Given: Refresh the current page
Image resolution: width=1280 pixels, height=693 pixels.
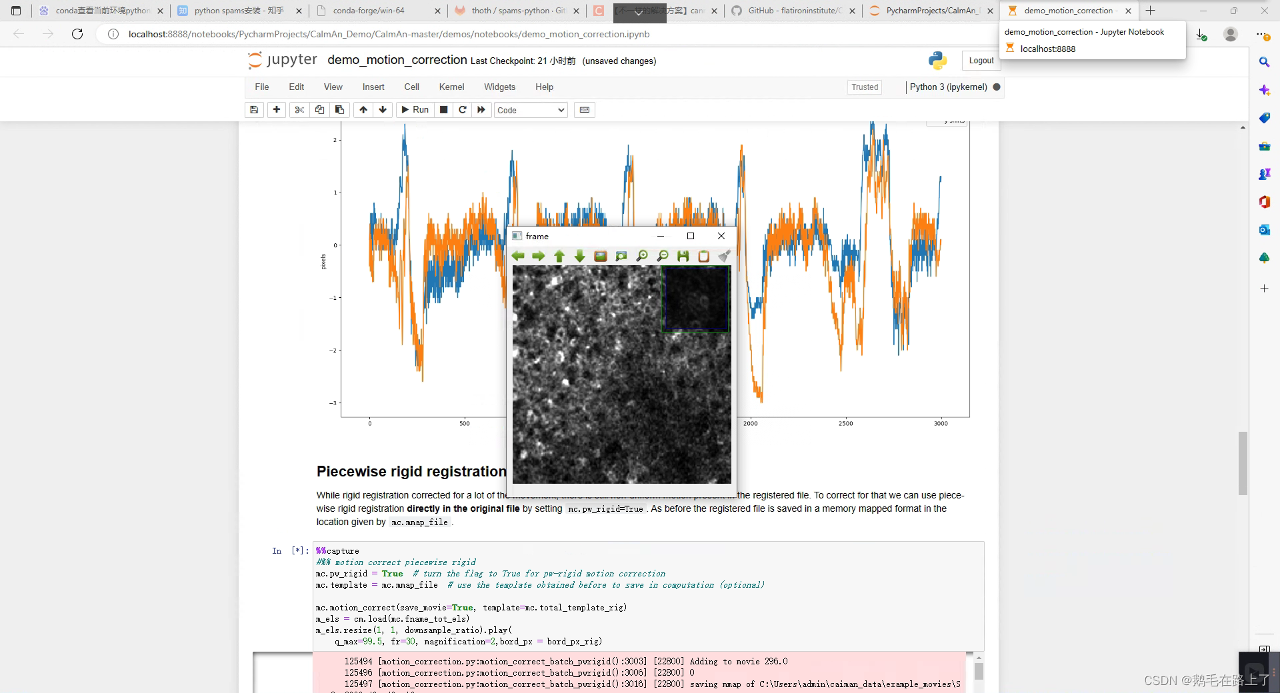Looking at the screenshot, I should 77,34.
